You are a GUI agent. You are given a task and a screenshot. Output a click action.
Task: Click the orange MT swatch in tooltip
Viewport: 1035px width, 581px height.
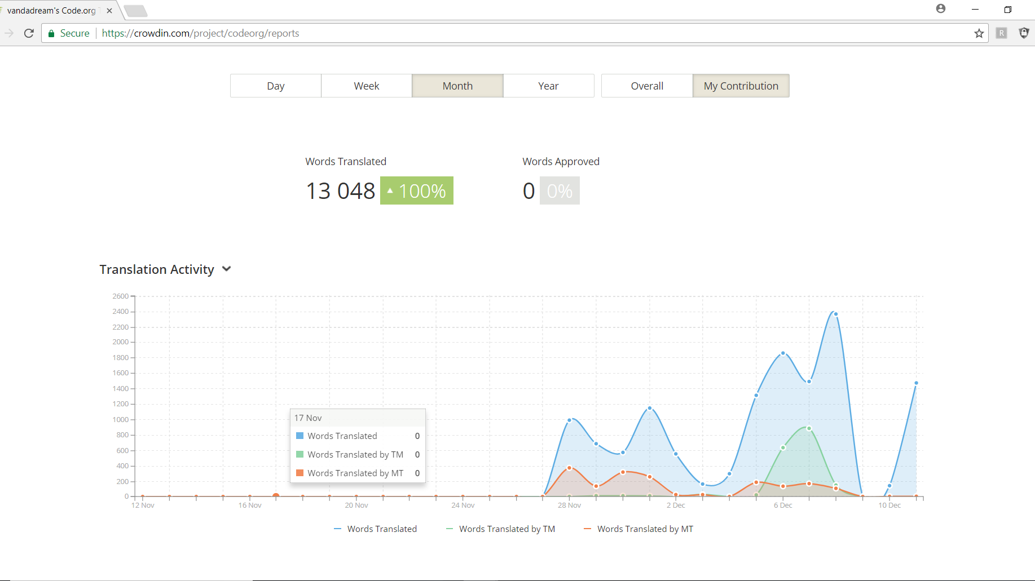click(x=300, y=473)
